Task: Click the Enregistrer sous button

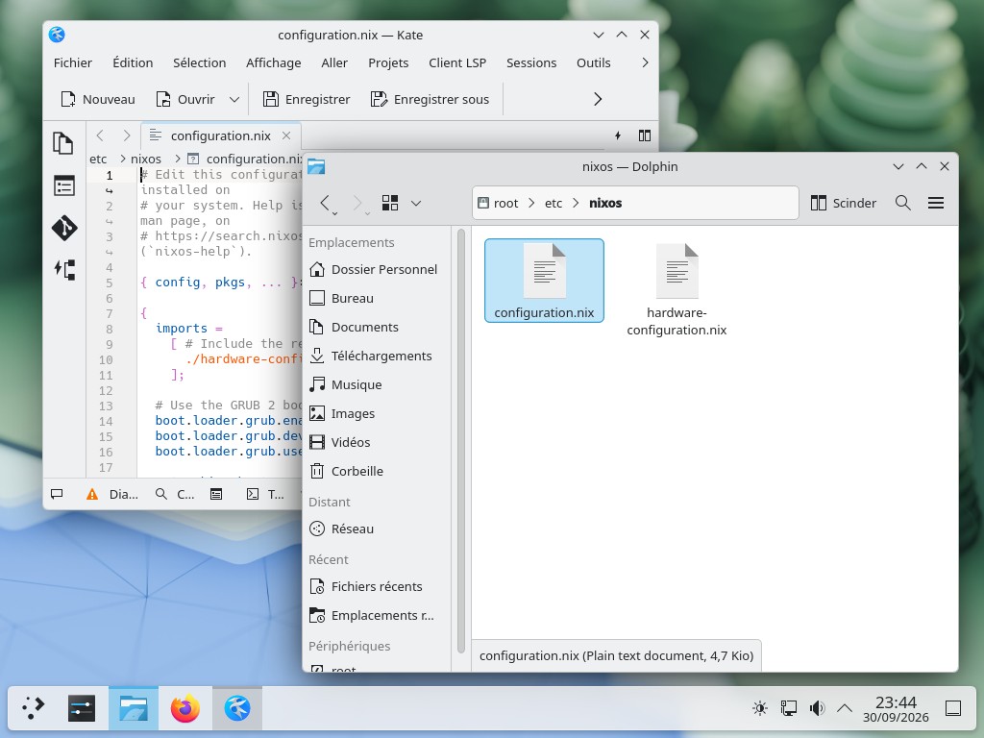Action: point(430,99)
